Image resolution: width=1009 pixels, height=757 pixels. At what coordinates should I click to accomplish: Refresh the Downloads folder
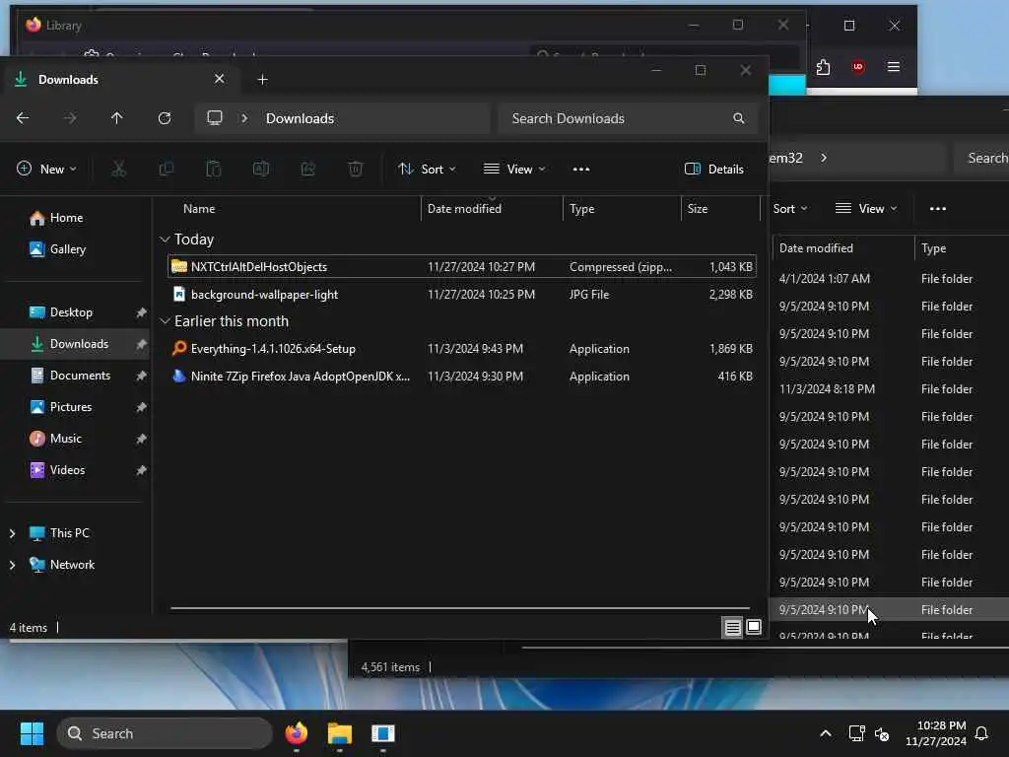pos(165,118)
